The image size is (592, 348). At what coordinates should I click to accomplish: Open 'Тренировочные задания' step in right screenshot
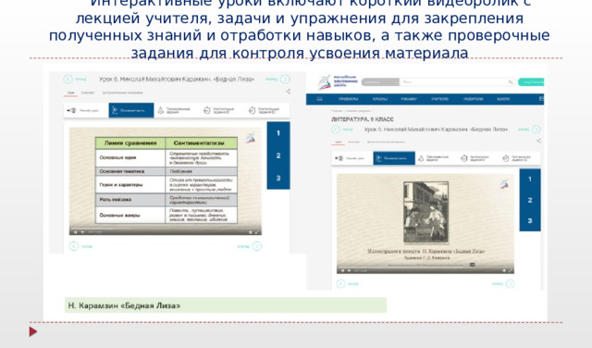point(436,158)
